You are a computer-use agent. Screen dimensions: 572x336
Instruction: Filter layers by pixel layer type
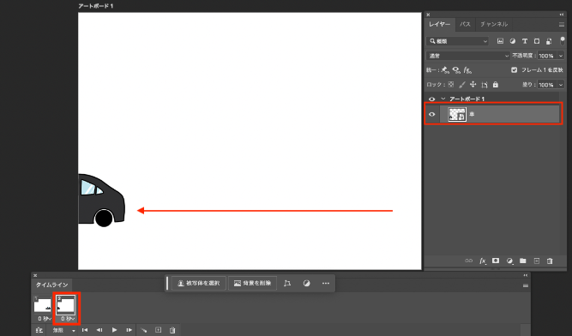500,41
